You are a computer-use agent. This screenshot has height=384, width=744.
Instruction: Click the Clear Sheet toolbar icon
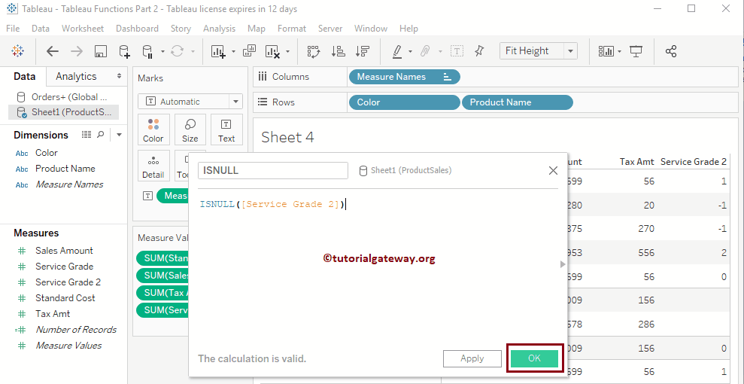(x=272, y=51)
